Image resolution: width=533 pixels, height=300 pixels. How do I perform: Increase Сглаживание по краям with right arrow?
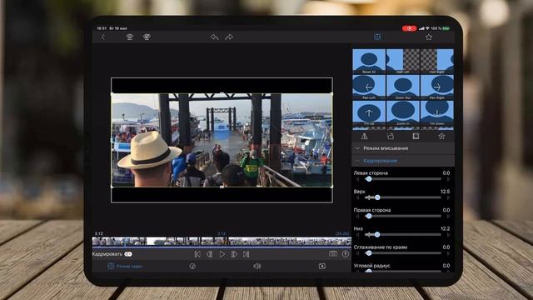click(x=448, y=253)
